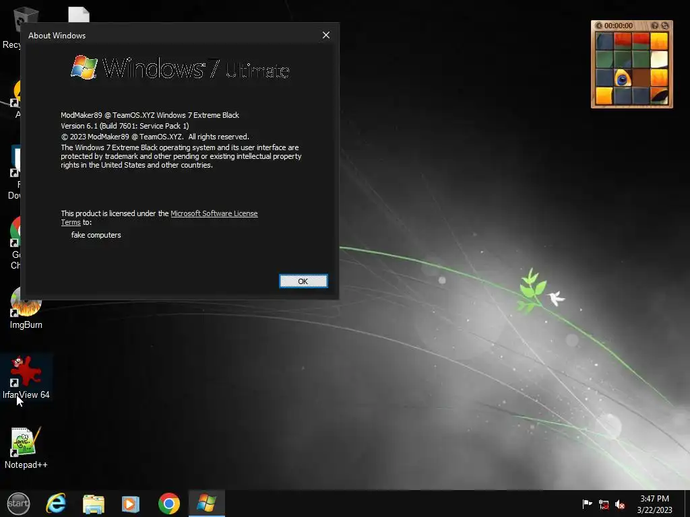The height and width of the screenshot is (517, 690).
Task: Close the About Windows dialog
Action: click(326, 35)
